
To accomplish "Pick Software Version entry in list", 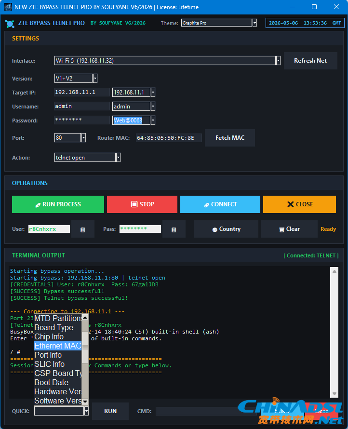I will pyautogui.click(x=58, y=401).
